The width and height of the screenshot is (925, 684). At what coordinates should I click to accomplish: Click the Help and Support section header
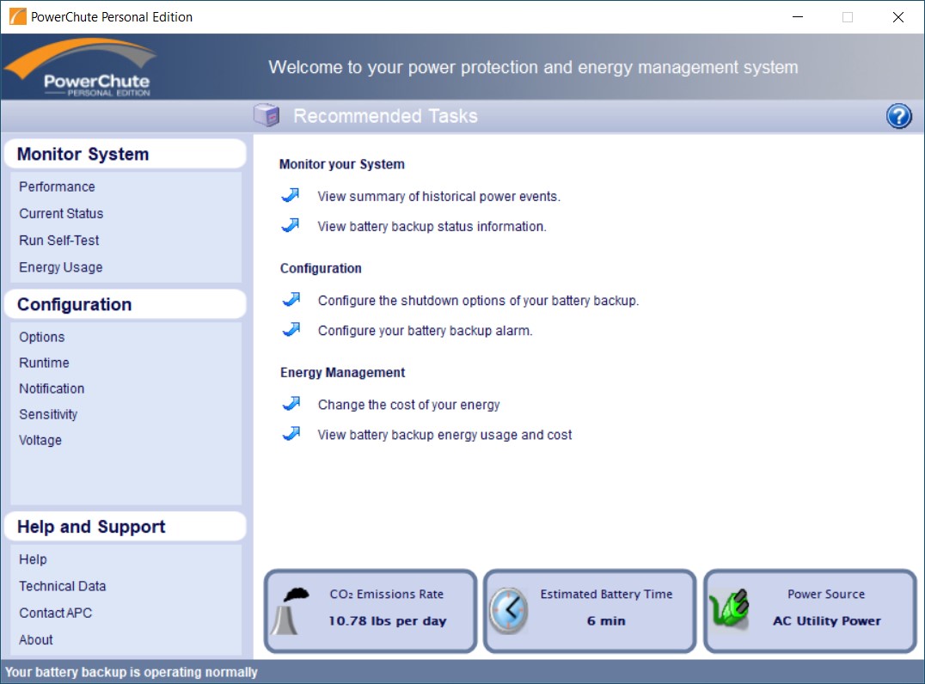[x=125, y=527]
